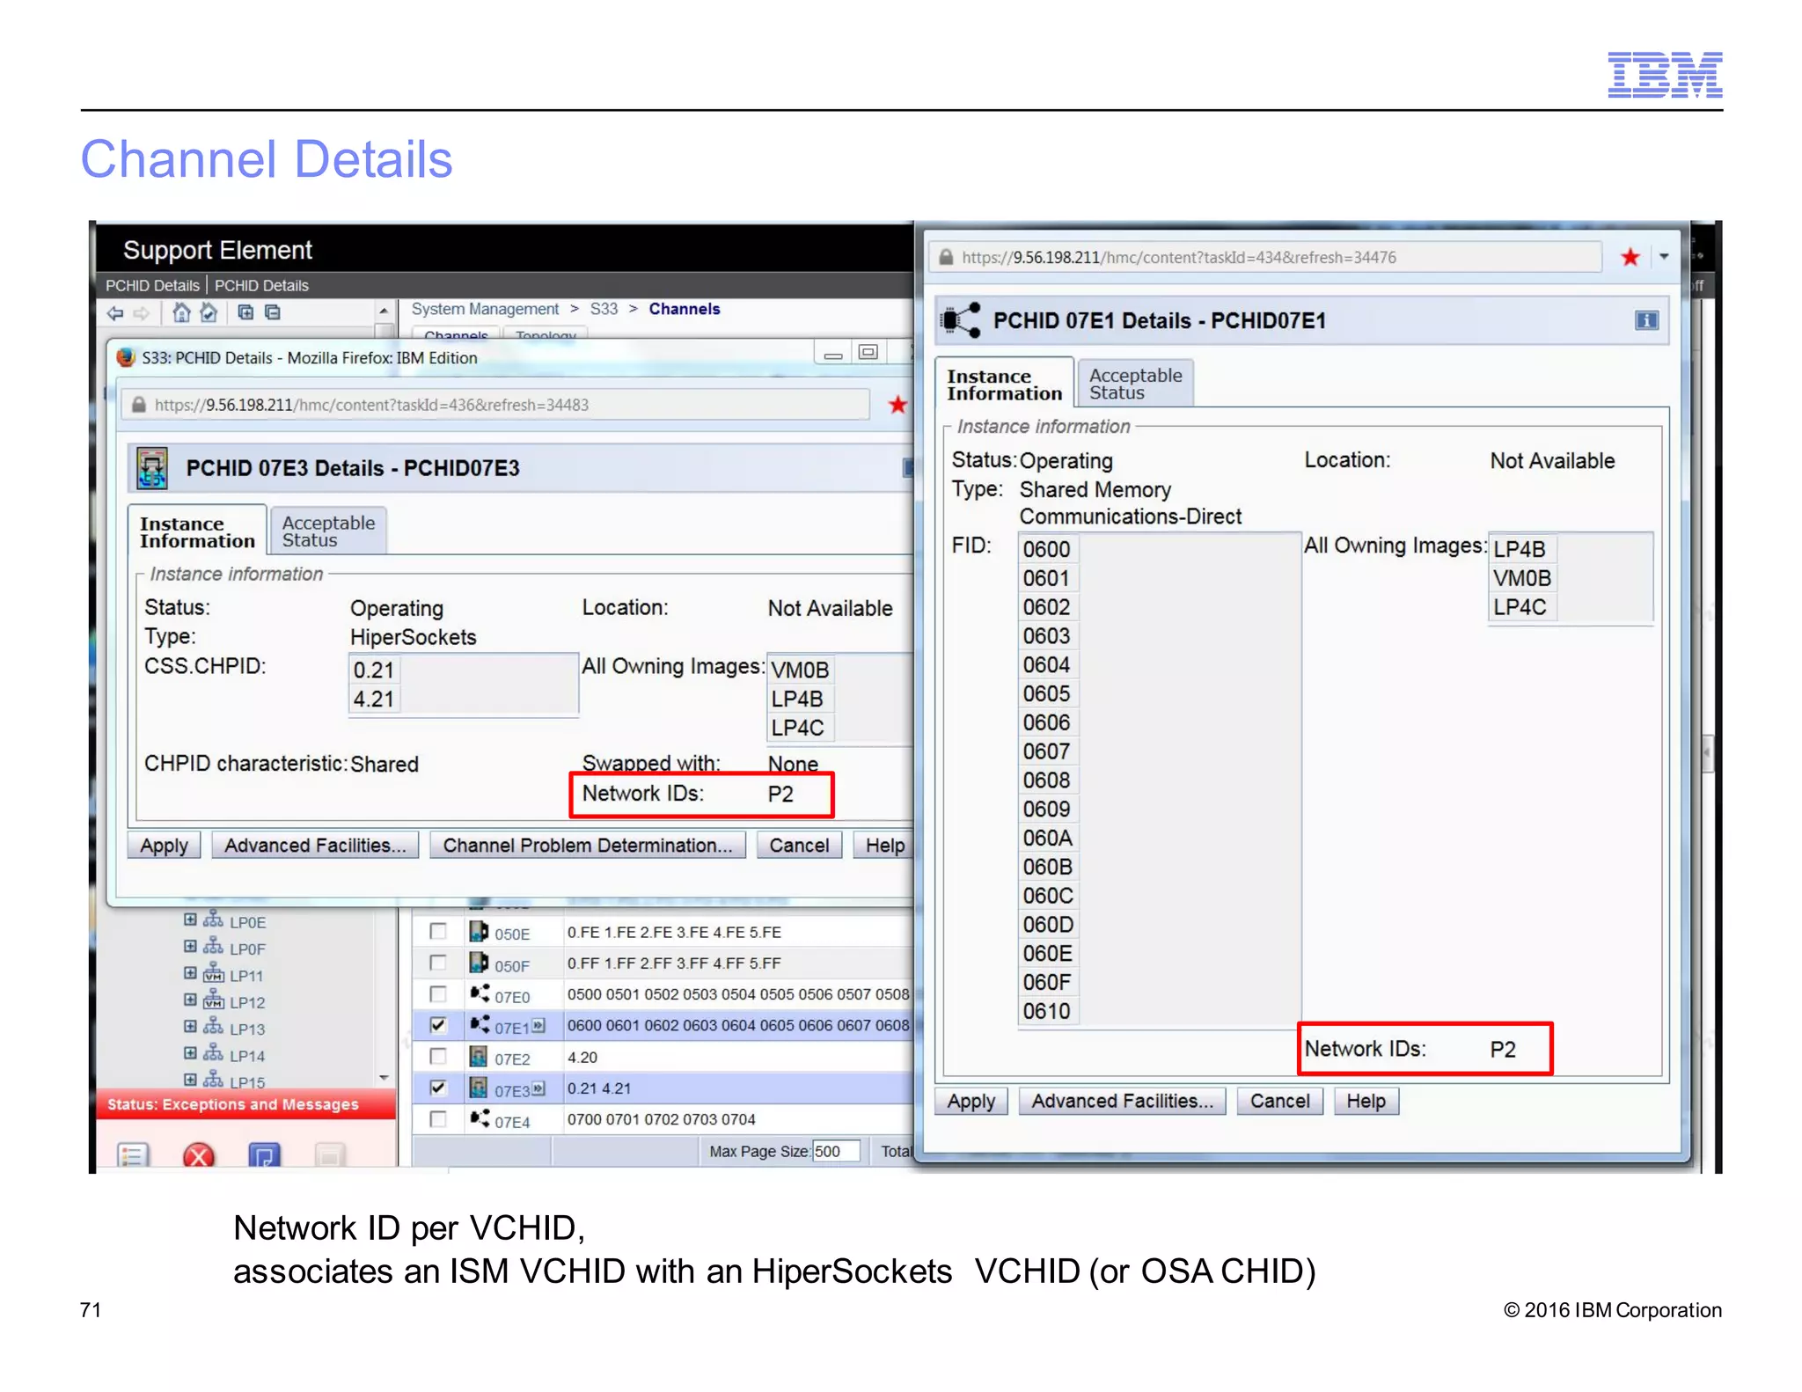Viewport: 1802px width, 1392px height.
Task: Click the ISM channel icon in PCHID 07E1 header
Action: tap(962, 320)
